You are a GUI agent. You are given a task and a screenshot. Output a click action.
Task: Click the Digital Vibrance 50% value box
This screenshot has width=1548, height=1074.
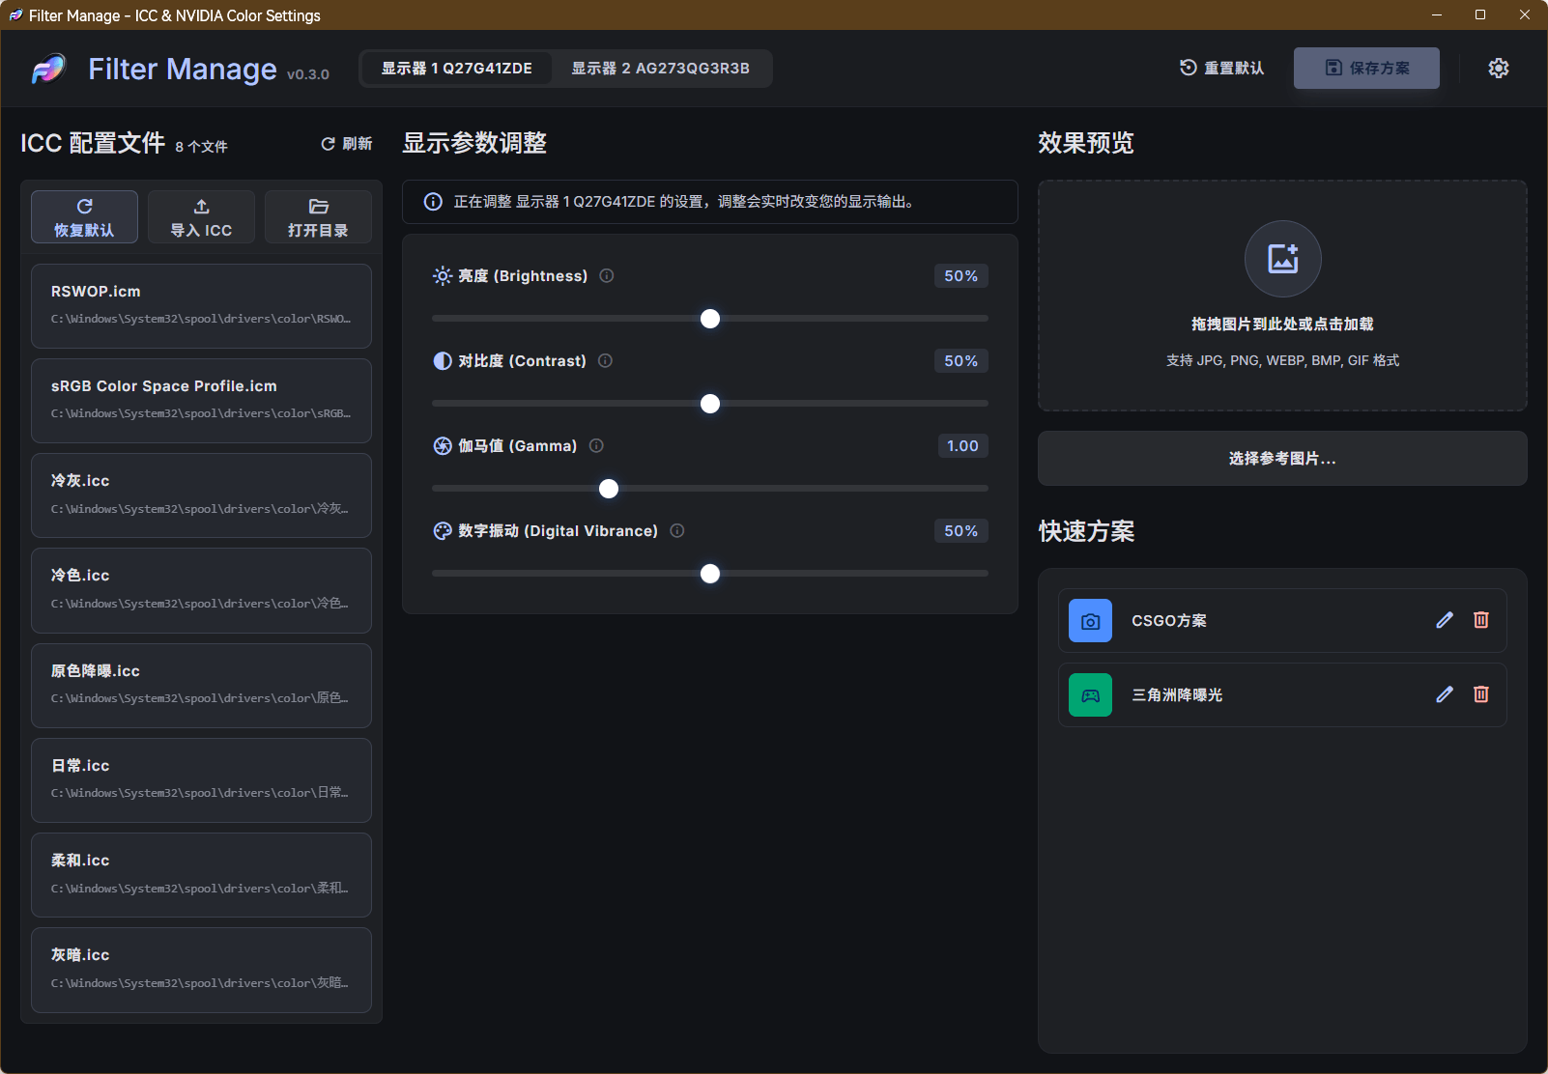960,530
